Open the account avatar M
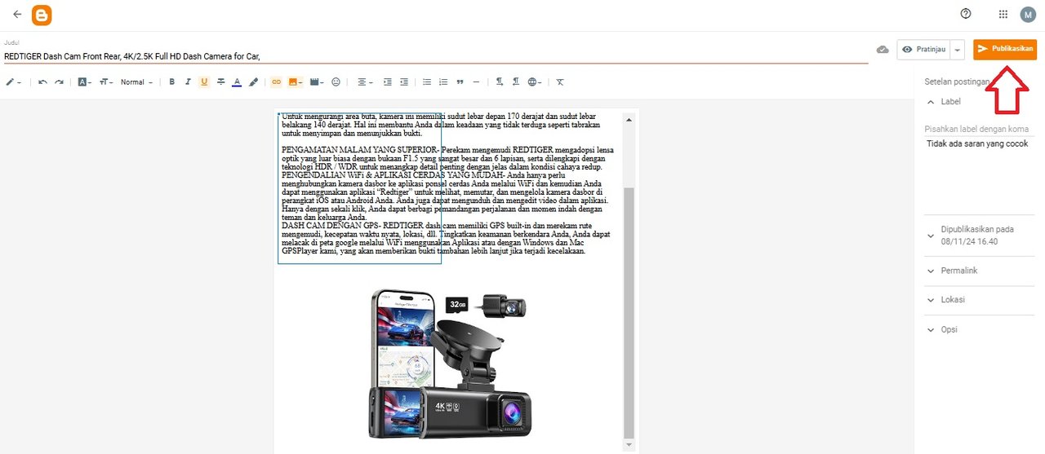This screenshot has width=1045, height=454. coord(1027,15)
